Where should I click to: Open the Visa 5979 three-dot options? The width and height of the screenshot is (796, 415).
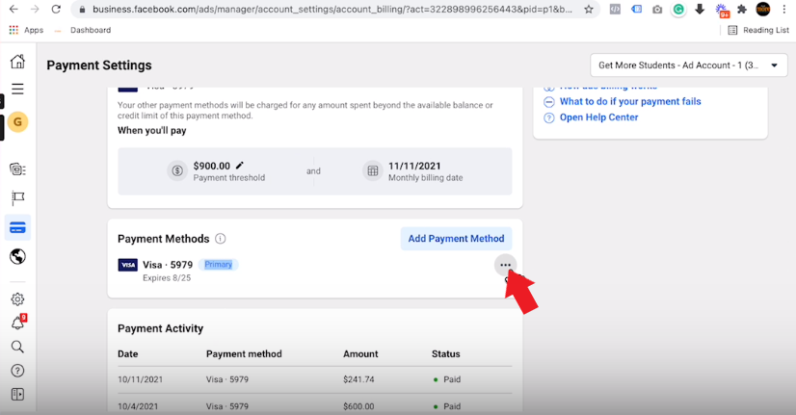(x=505, y=265)
